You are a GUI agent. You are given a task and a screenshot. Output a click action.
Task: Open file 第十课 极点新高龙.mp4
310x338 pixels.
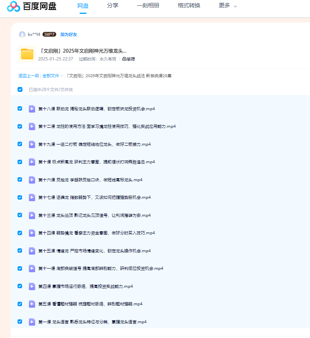[x=97, y=162]
